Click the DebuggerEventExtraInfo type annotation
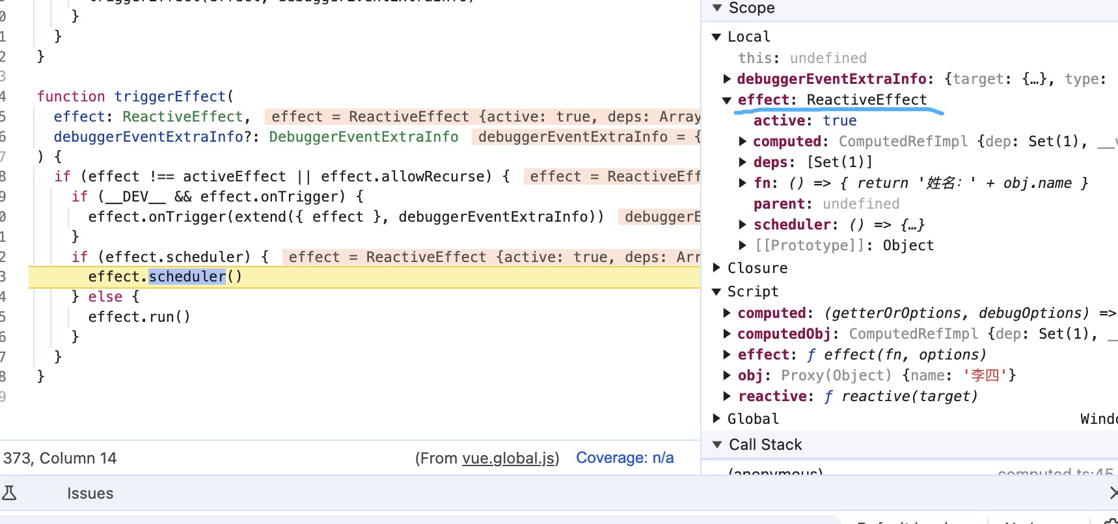Screen dimensions: 1118x524 [364, 137]
